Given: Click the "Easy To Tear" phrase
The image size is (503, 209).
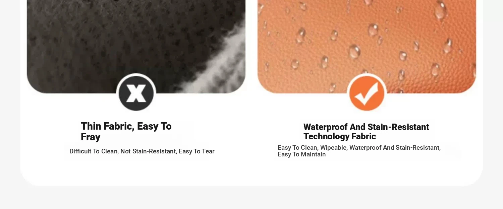Looking at the screenshot, I should click(197, 151).
